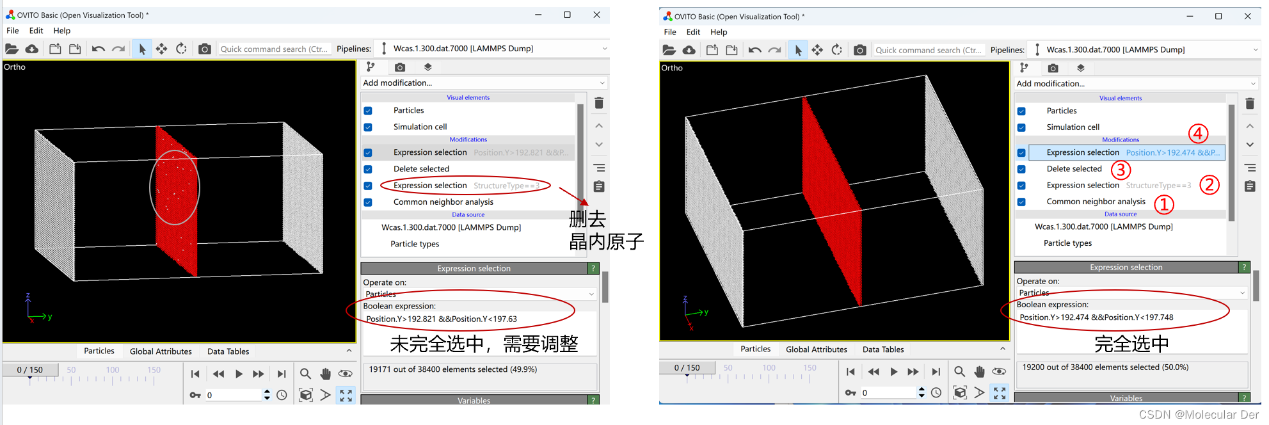This screenshot has width=1269, height=425.
Task: Toggle Common neighbor analysis checkbox in right window
Action: click(x=1021, y=202)
